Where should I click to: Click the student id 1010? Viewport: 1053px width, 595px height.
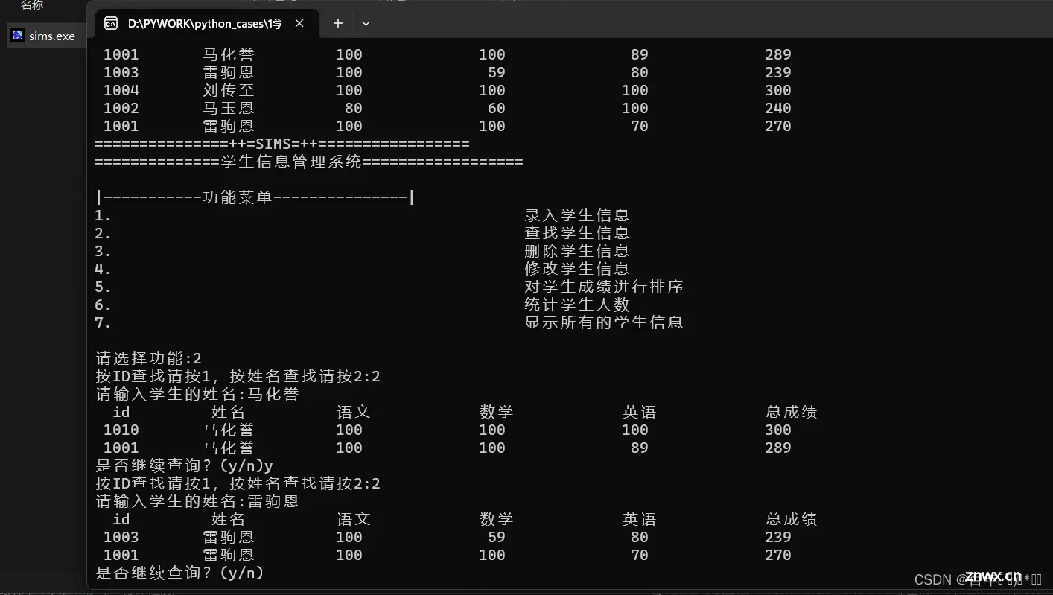(x=121, y=430)
